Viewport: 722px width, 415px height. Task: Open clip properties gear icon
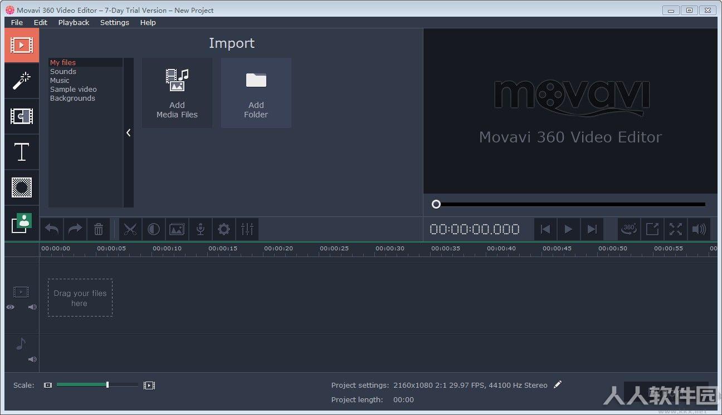224,229
